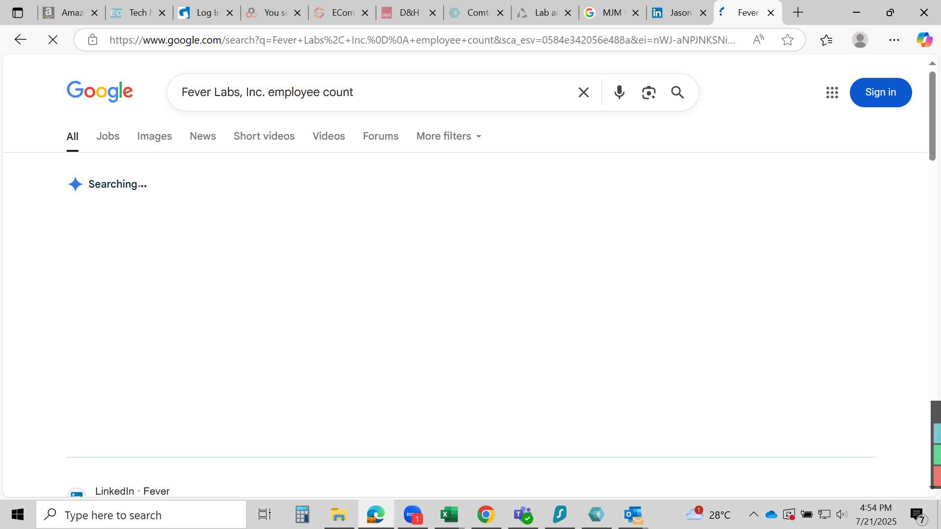This screenshot has width=941, height=529.
Task: Switch to the News results tab
Action: tap(203, 136)
